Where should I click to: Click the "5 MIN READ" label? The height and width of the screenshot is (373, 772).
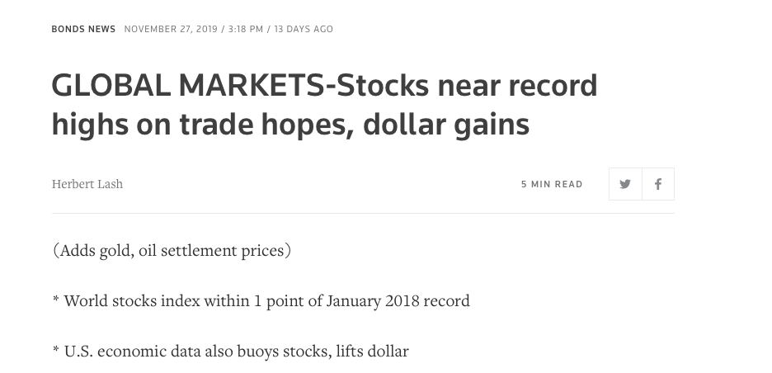coord(552,184)
